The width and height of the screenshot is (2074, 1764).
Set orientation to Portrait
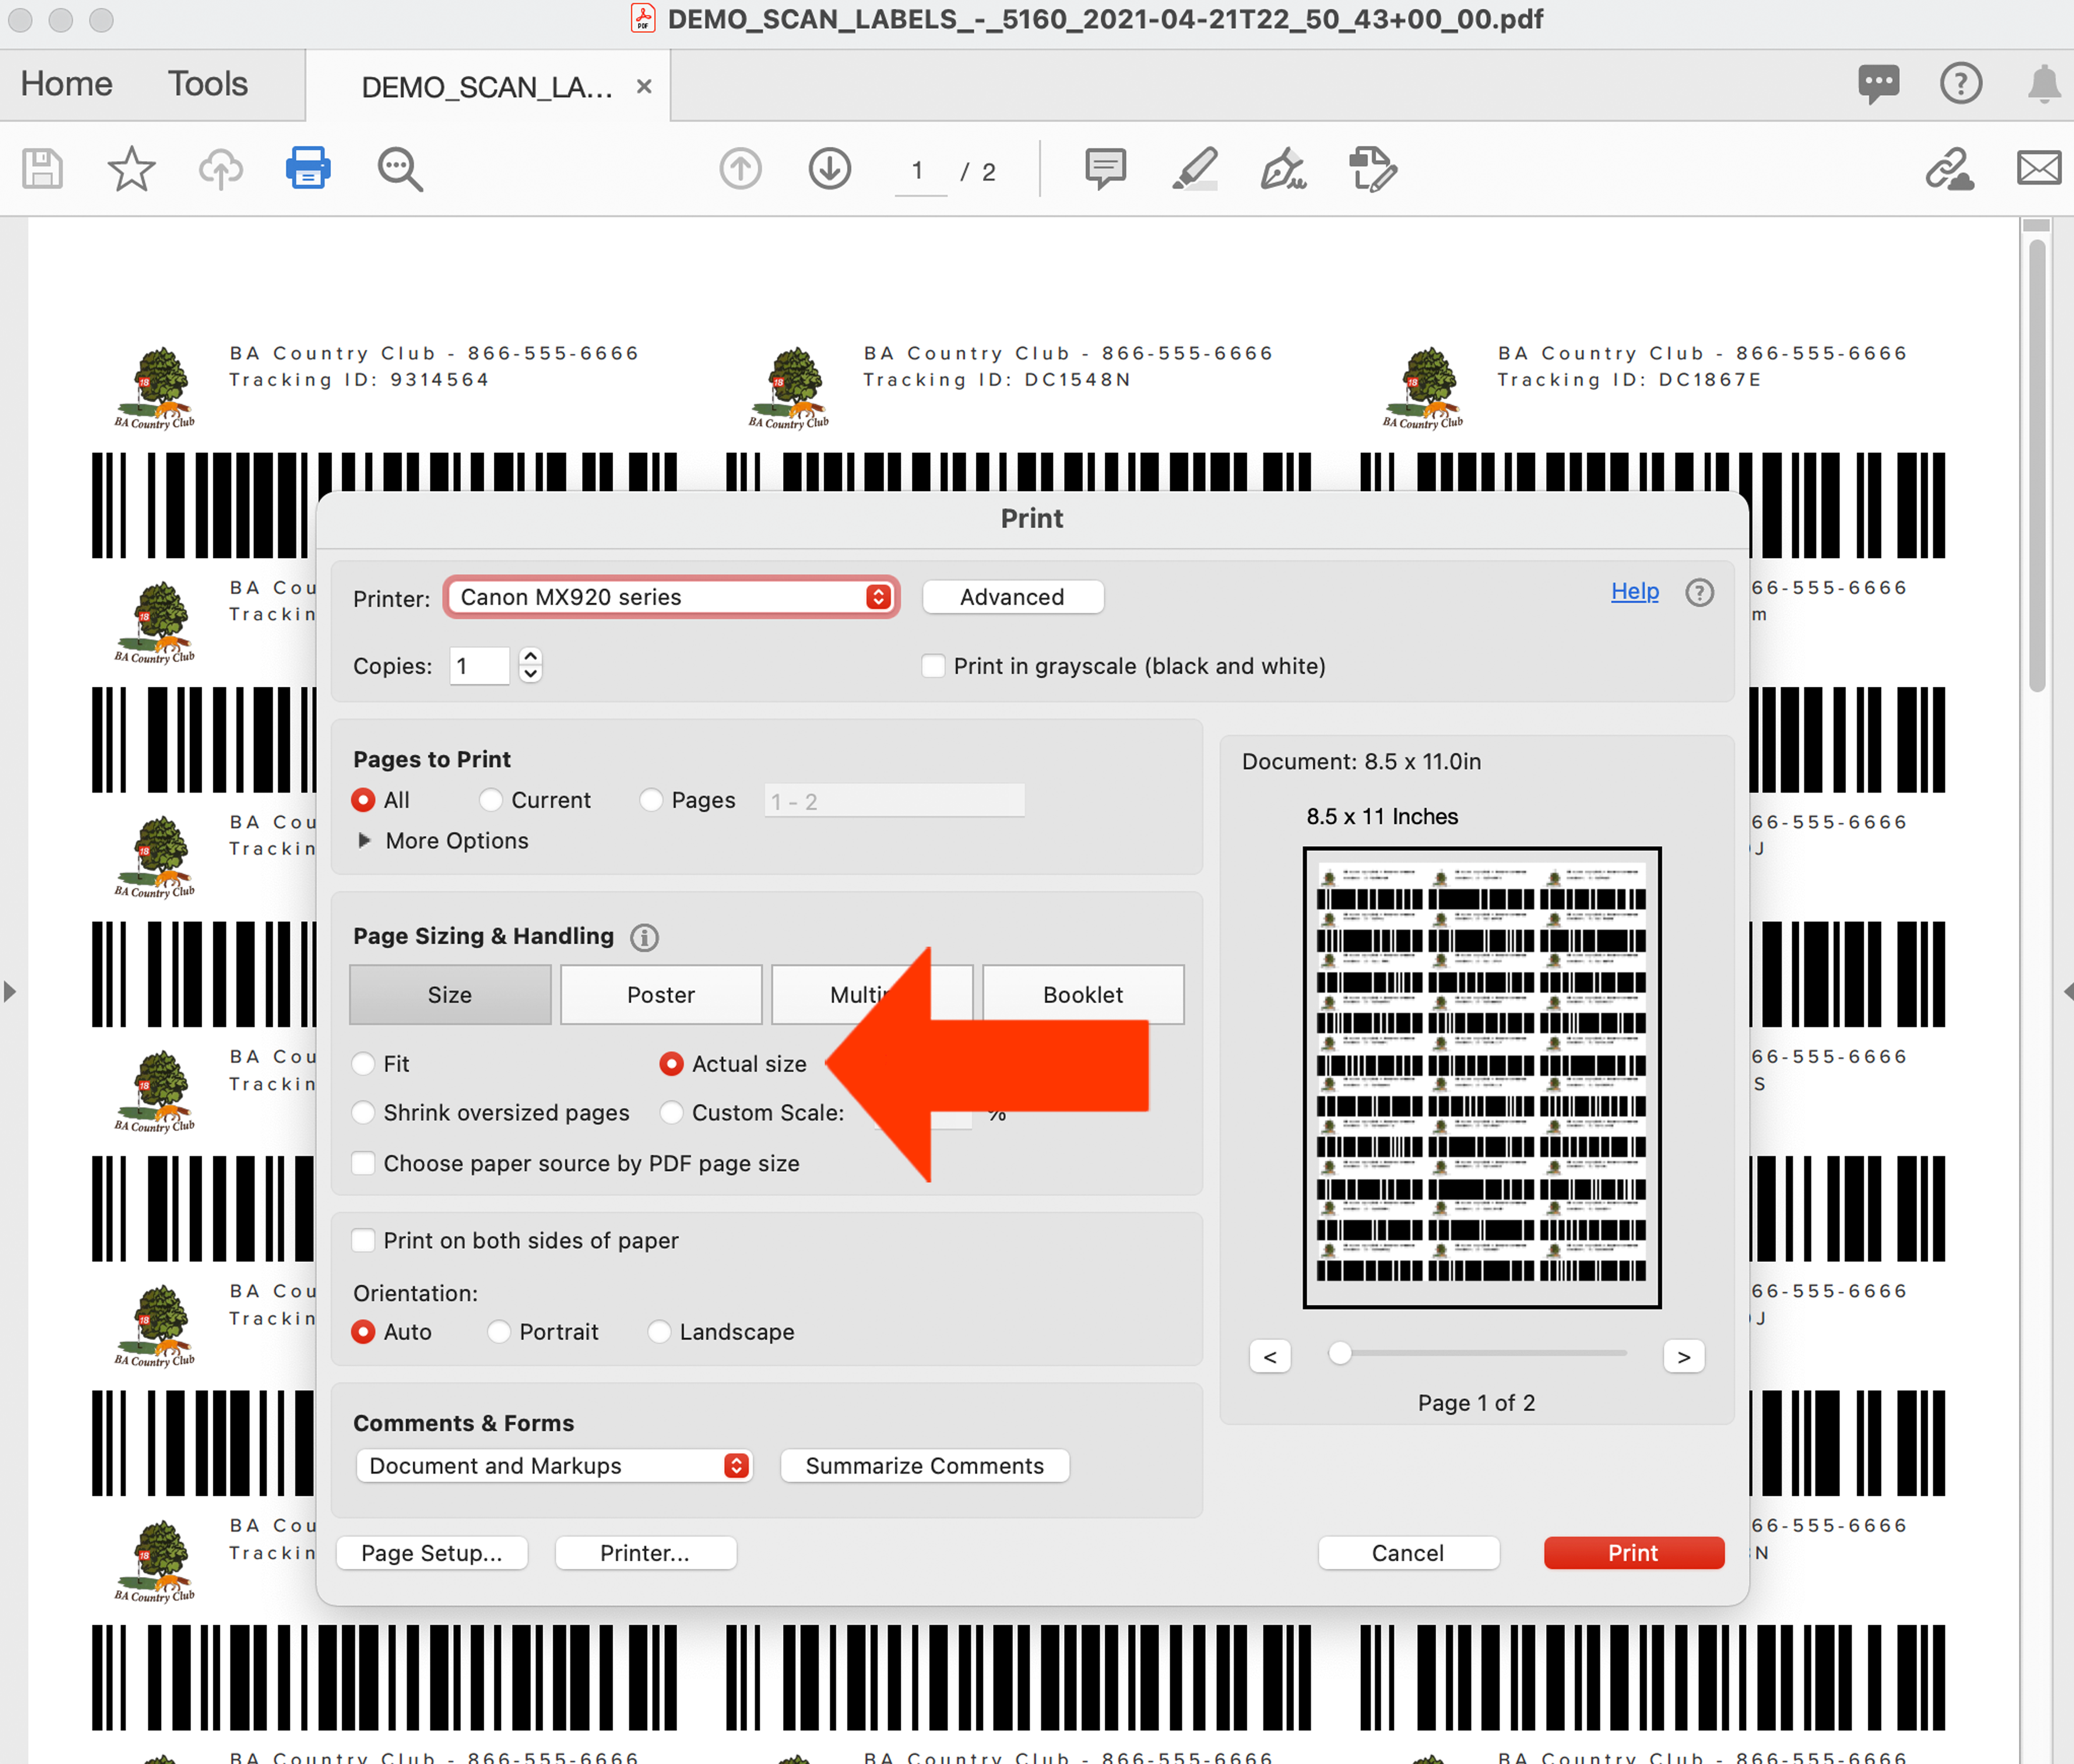point(499,1332)
